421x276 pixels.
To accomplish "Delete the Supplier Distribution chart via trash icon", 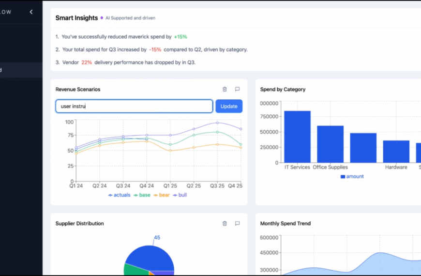I will (225, 223).
